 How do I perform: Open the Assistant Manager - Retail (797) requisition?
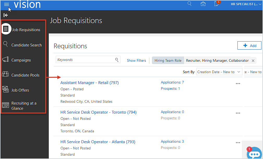(x=89, y=82)
